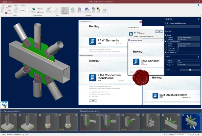Click the edit icon beside JOINT 39
The width and height of the screenshot is (202, 136).
199,19
